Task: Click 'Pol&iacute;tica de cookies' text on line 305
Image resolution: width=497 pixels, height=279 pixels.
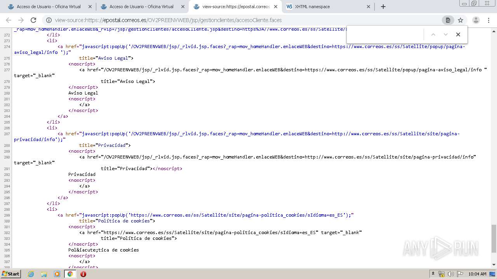Action: (x=104, y=250)
